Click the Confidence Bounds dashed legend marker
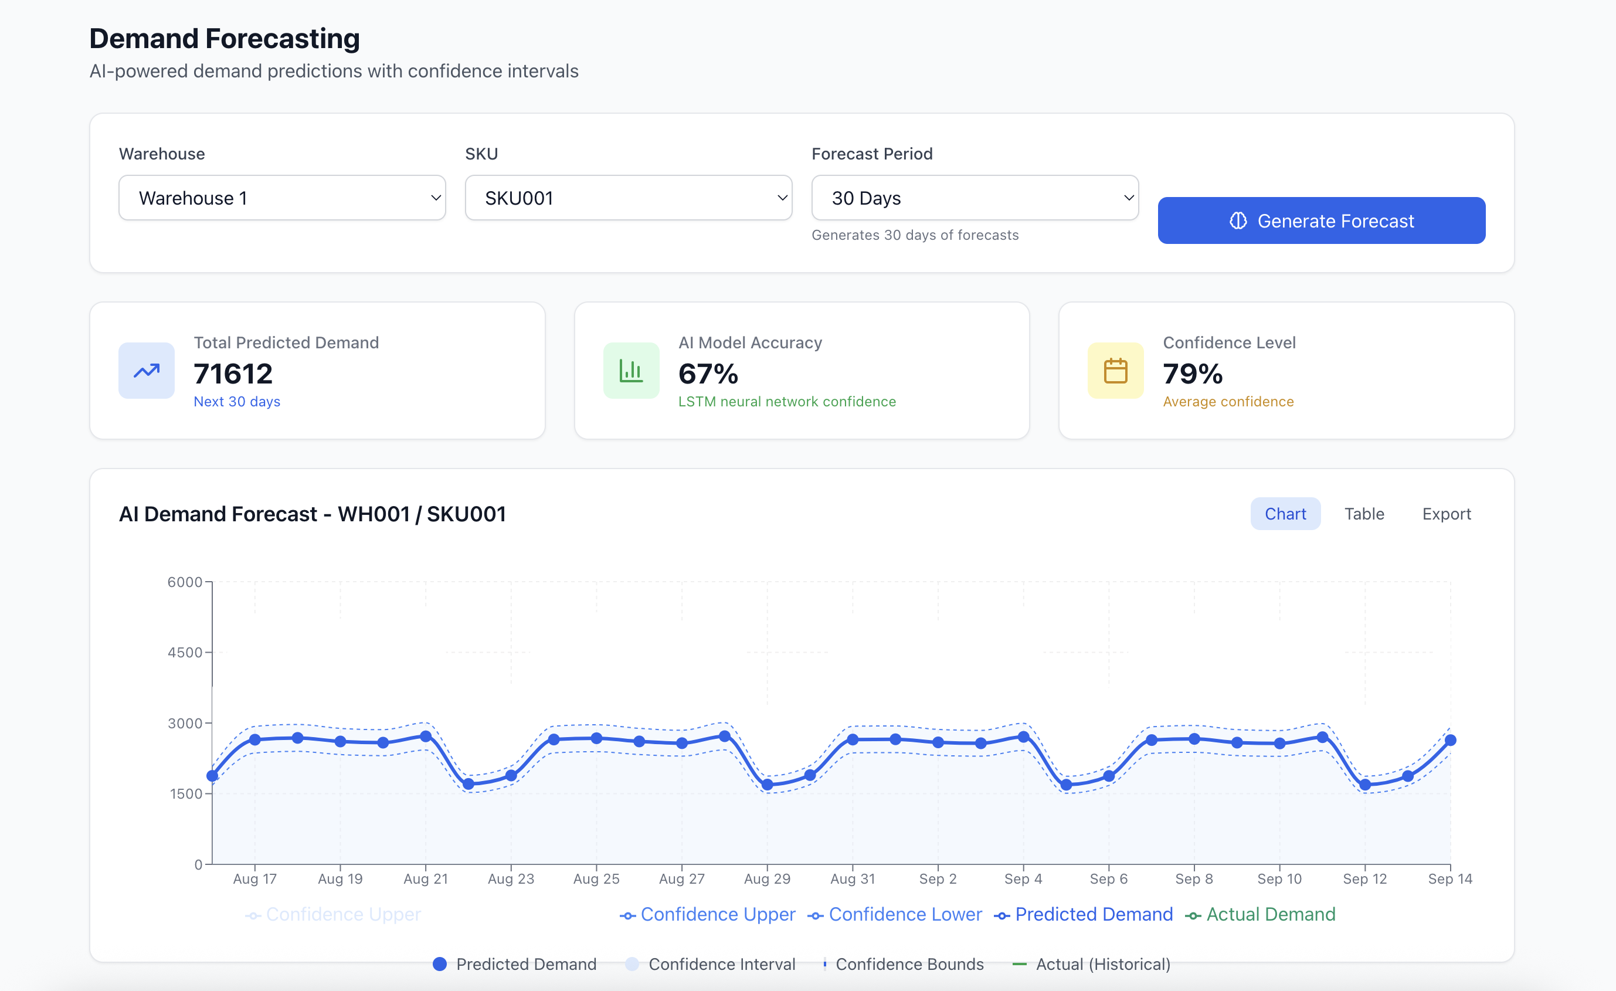The height and width of the screenshot is (991, 1616). [824, 963]
